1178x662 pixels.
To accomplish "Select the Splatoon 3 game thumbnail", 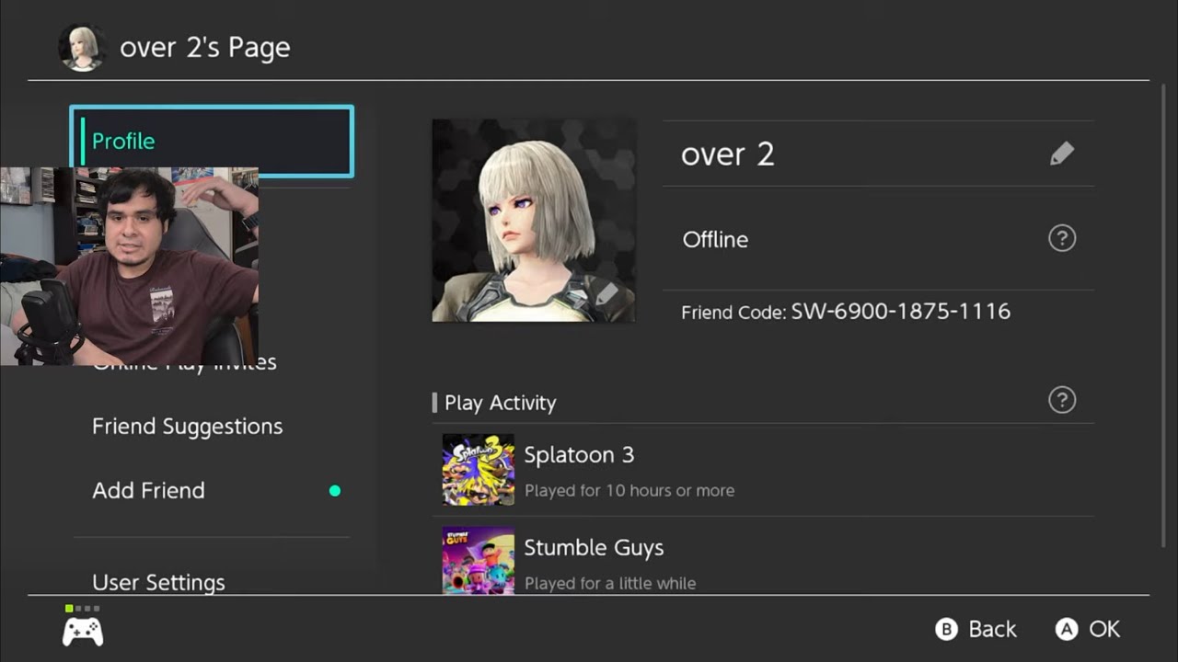I will [x=479, y=470].
